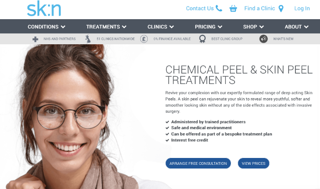The width and height of the screenshot is (320, 189).
Task: Click the Log In link
Action: 302,8
